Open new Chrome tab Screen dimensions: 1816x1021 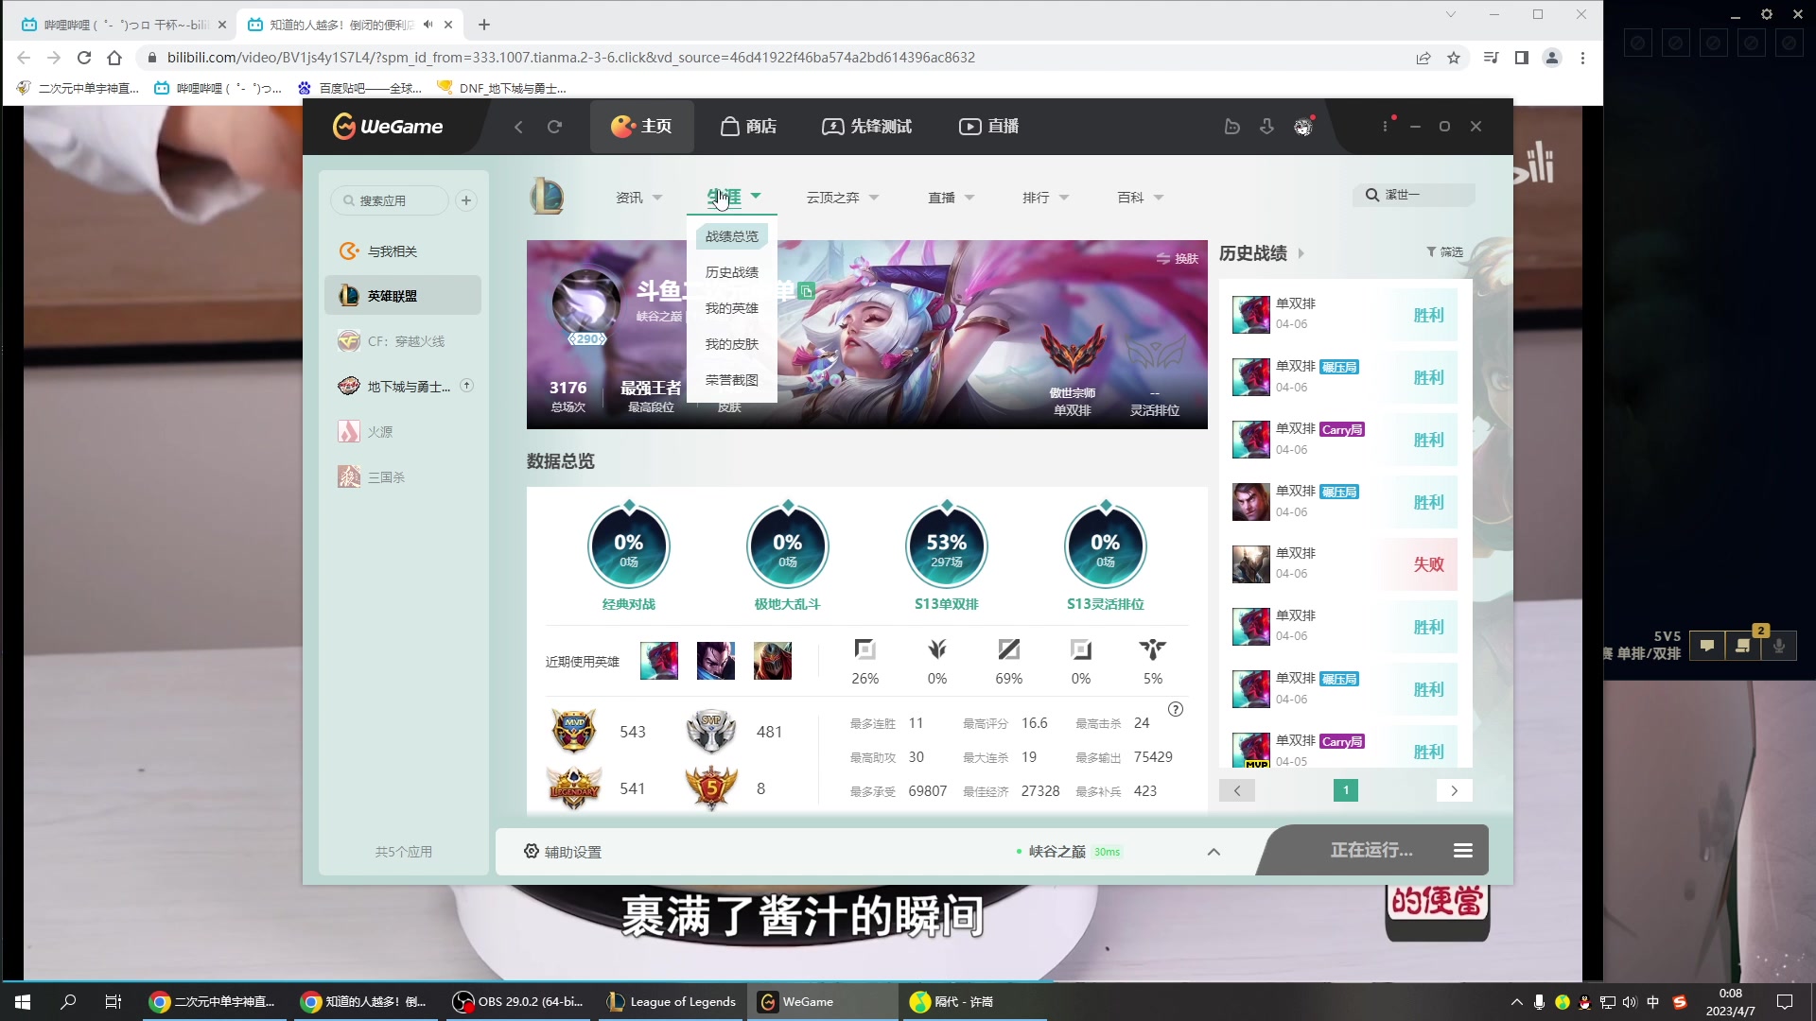[484, 25]
